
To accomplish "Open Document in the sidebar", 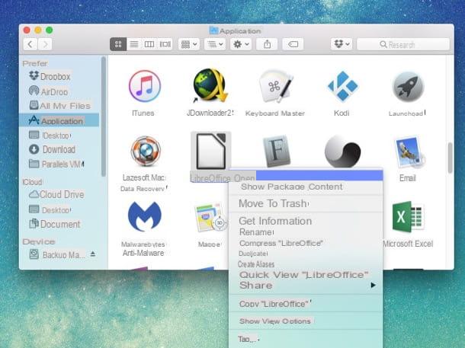I will click(59, 224).
